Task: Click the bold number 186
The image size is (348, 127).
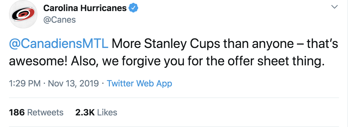Action: 17,113
